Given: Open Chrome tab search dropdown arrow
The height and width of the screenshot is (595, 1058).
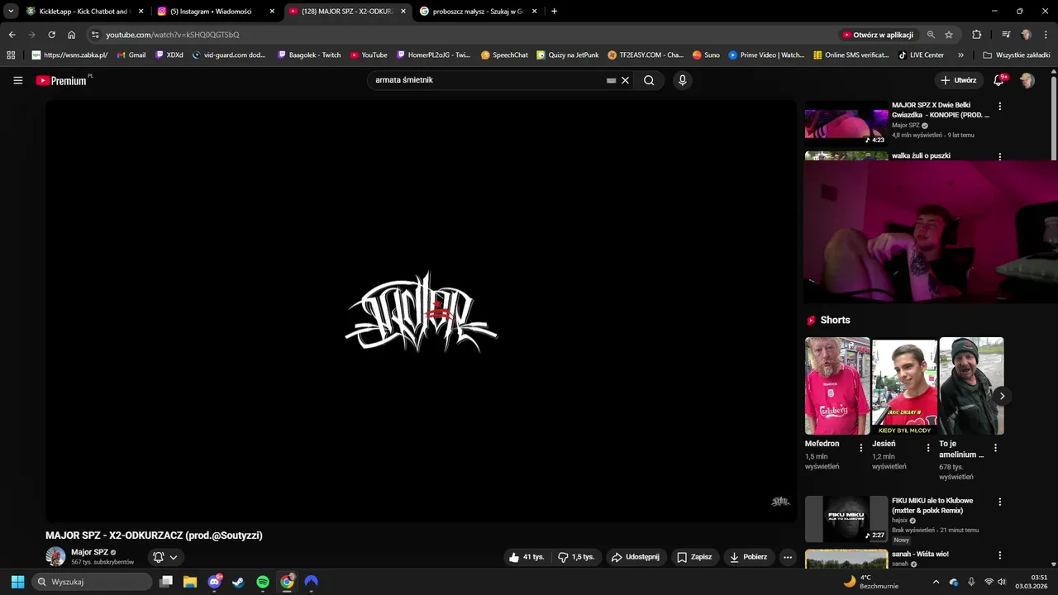Looking at the screenshot, I should [11, 12].
